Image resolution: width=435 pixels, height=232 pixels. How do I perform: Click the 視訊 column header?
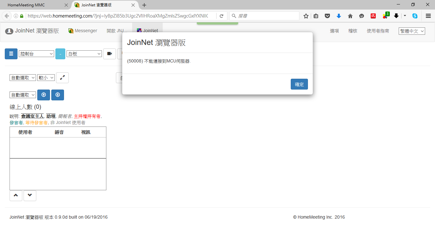click(x=86, y=132)
